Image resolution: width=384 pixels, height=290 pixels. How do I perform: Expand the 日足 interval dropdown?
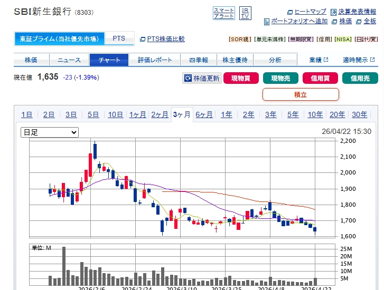49,132
